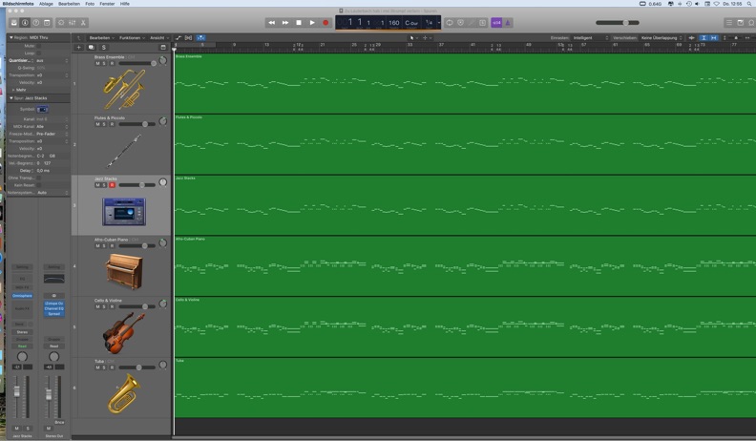Viewport: 756px width, 441px height.
Task: Collapse the Region: MIDI Thru inspector section
Action: (x=11, y=37)
